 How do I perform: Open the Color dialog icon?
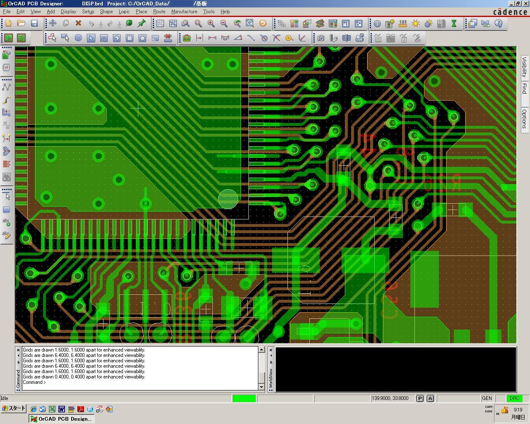(294, 24)
